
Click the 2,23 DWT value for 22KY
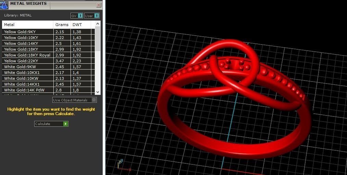[x=77, y=61]
